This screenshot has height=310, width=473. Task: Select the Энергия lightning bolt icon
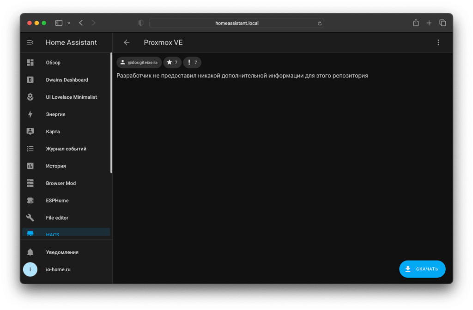tap(30, 114)
